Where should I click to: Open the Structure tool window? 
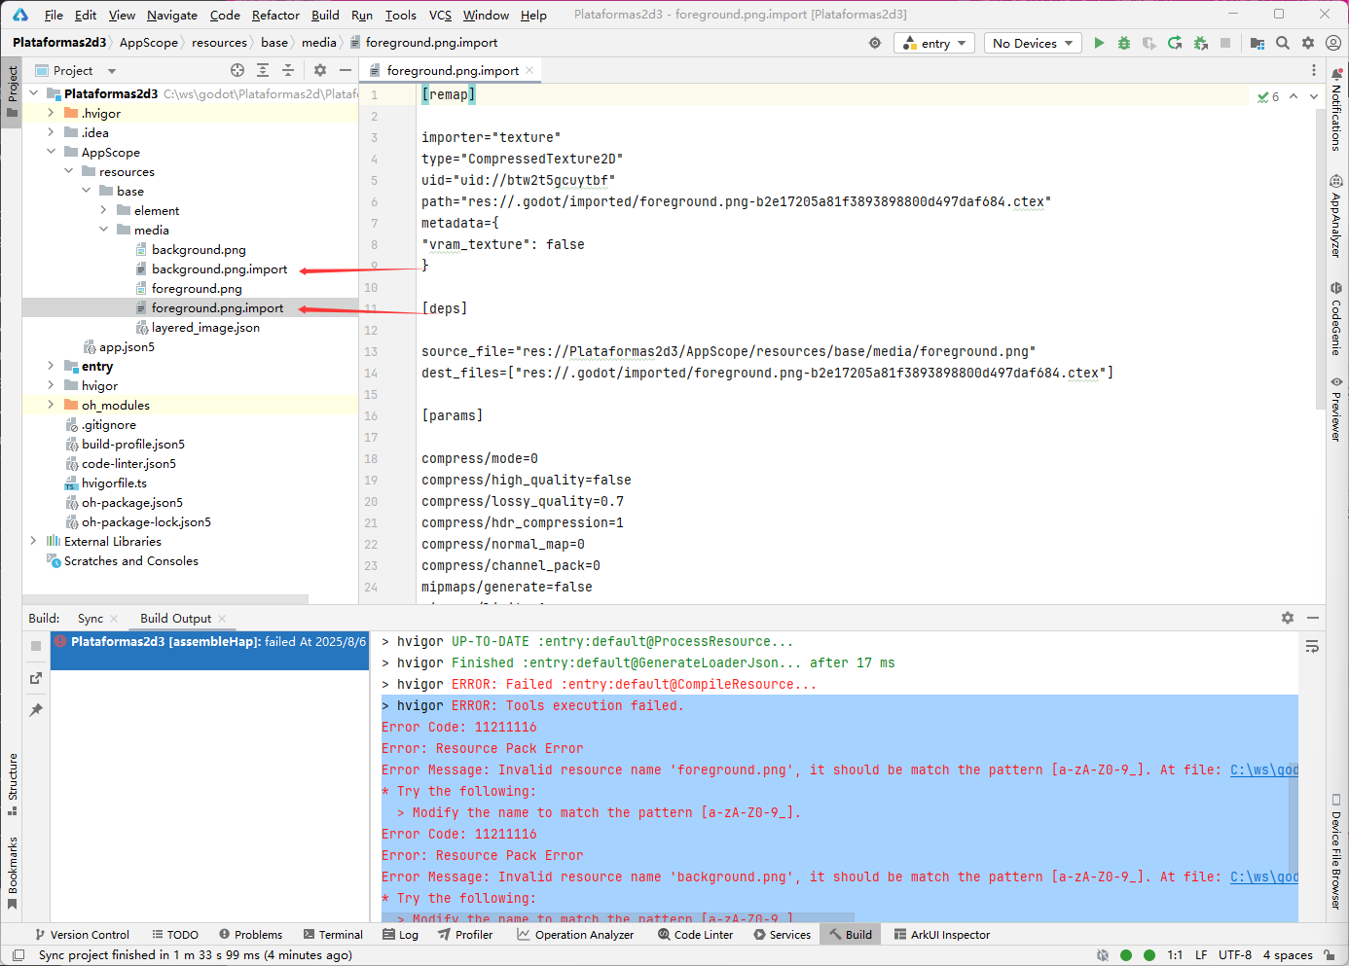point(13,784)
